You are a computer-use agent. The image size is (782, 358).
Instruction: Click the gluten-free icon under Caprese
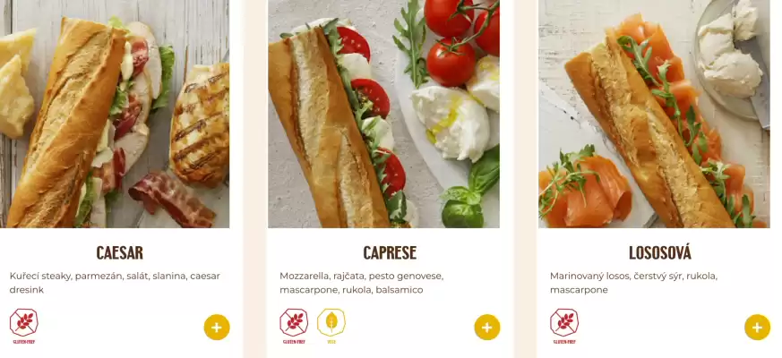coord(294,327)
